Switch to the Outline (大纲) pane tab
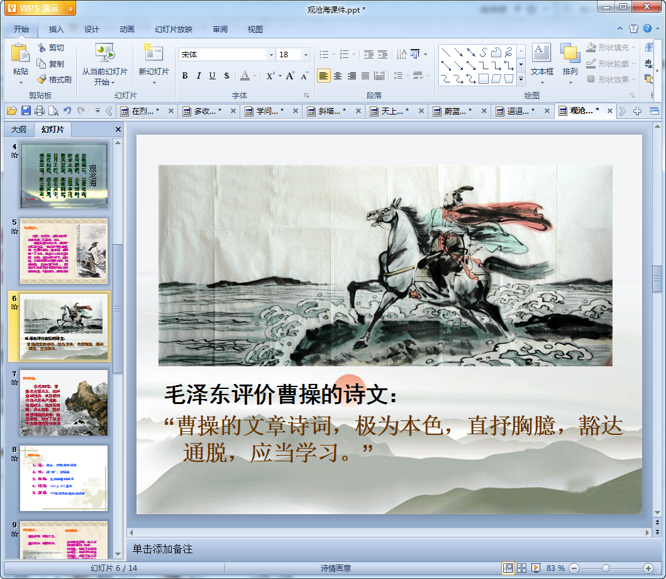 (x=19, y=129)
